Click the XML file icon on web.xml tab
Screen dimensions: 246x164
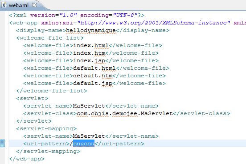click(x=4, y=5)
